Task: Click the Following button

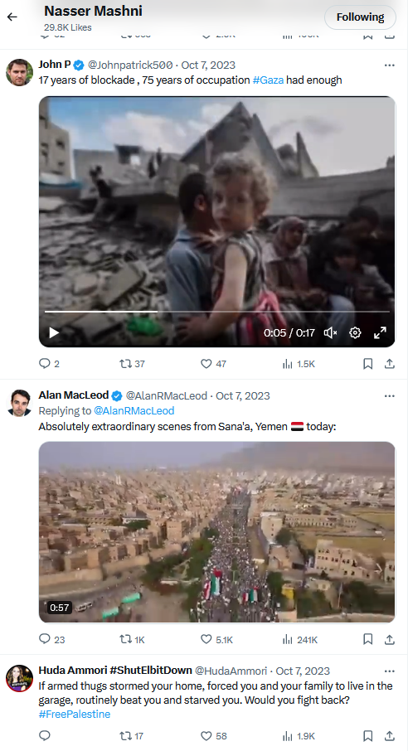Action: tap(360, 17)
